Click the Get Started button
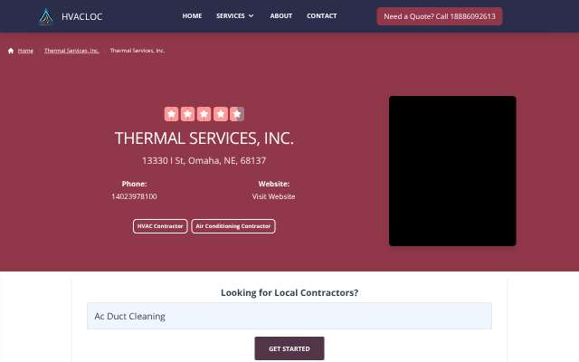579x362 pixels. tap(289, 348)
